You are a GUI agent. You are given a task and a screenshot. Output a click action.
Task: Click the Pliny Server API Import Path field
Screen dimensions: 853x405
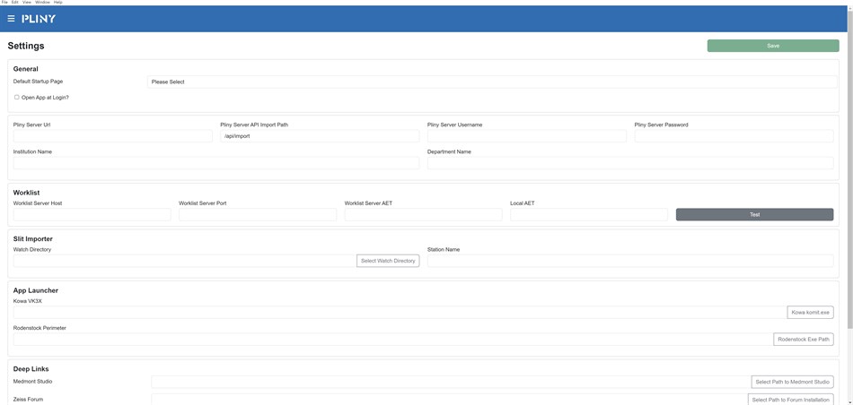point(320,136)
